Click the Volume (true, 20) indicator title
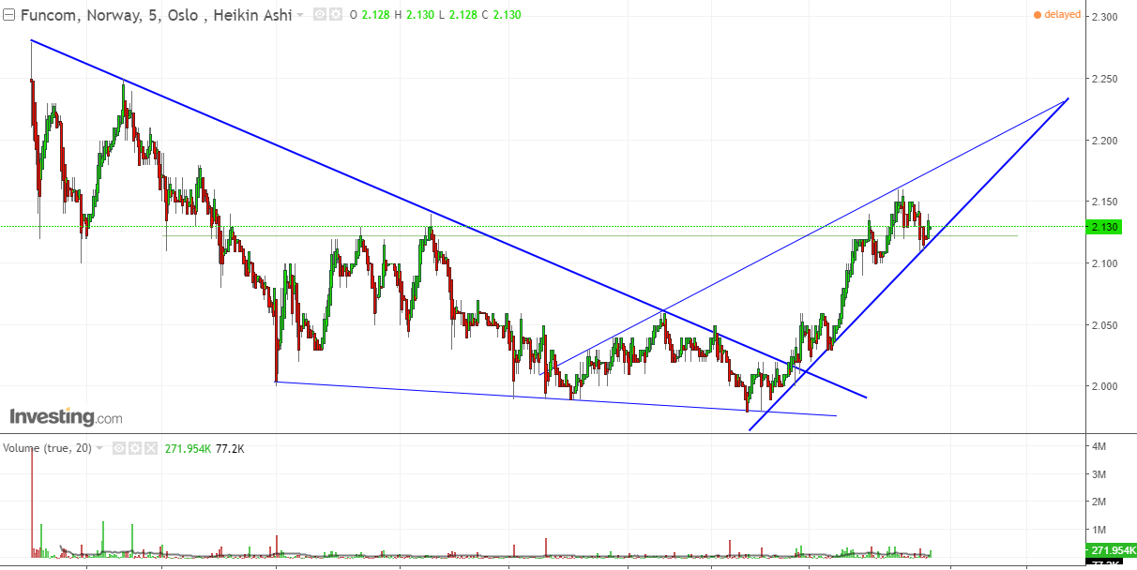 pyautogui.click(x=47, y=449)
